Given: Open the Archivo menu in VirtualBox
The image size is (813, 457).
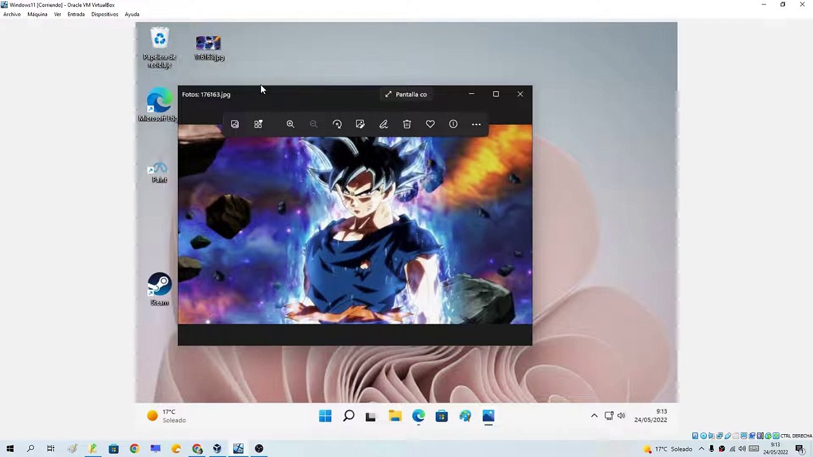Looking at the screenshot, I should click(x=12, y=14).
